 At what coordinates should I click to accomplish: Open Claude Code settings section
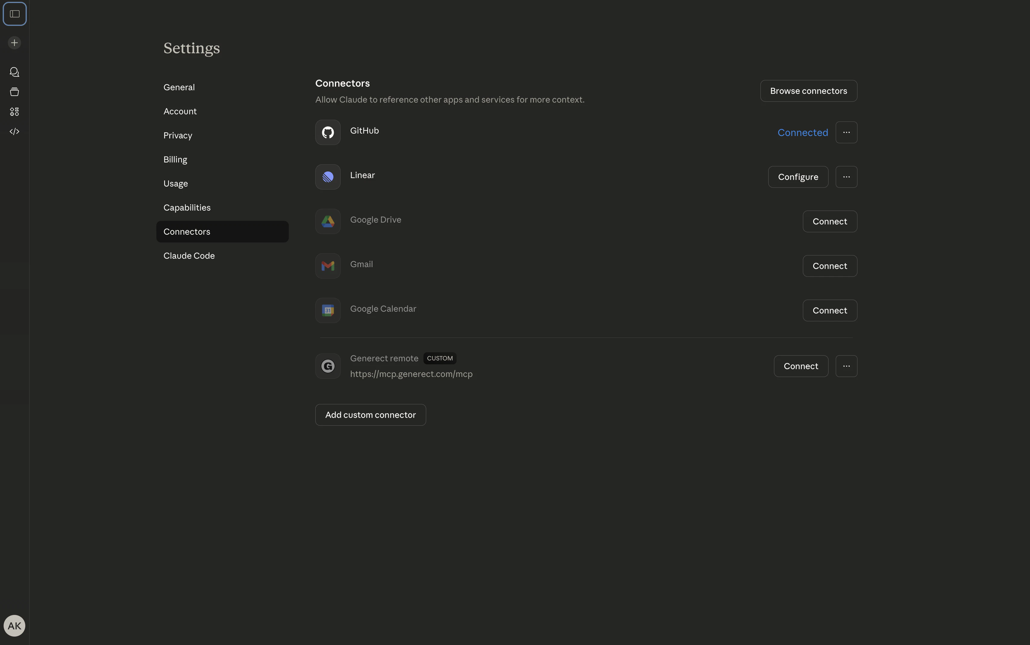[189, 256]
